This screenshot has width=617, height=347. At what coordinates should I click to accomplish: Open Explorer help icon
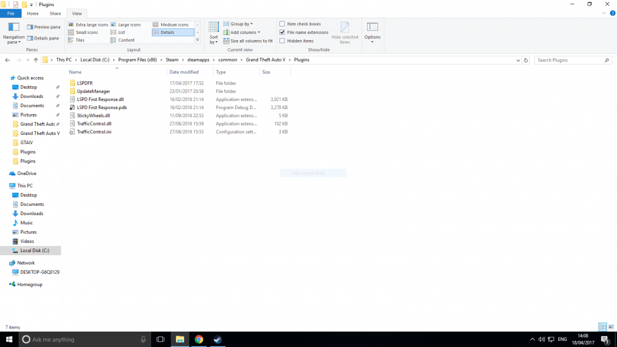click(x=613, y=14)
